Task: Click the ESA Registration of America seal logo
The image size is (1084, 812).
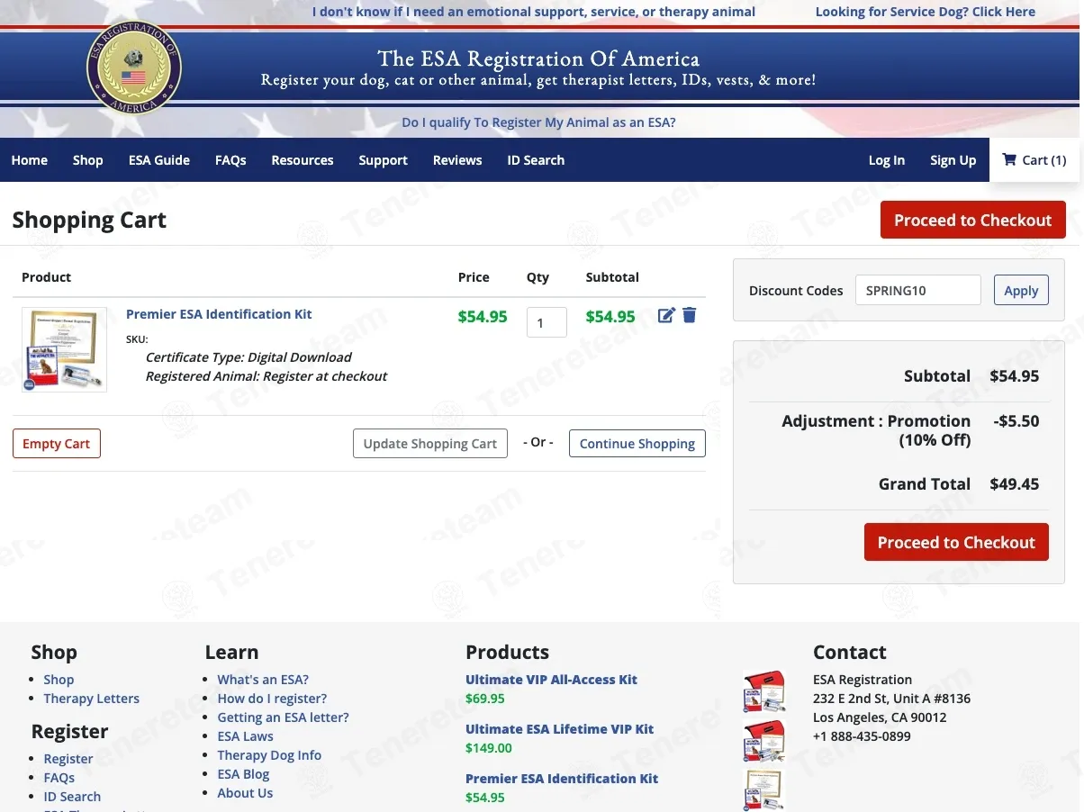Action: click(134, 68)
